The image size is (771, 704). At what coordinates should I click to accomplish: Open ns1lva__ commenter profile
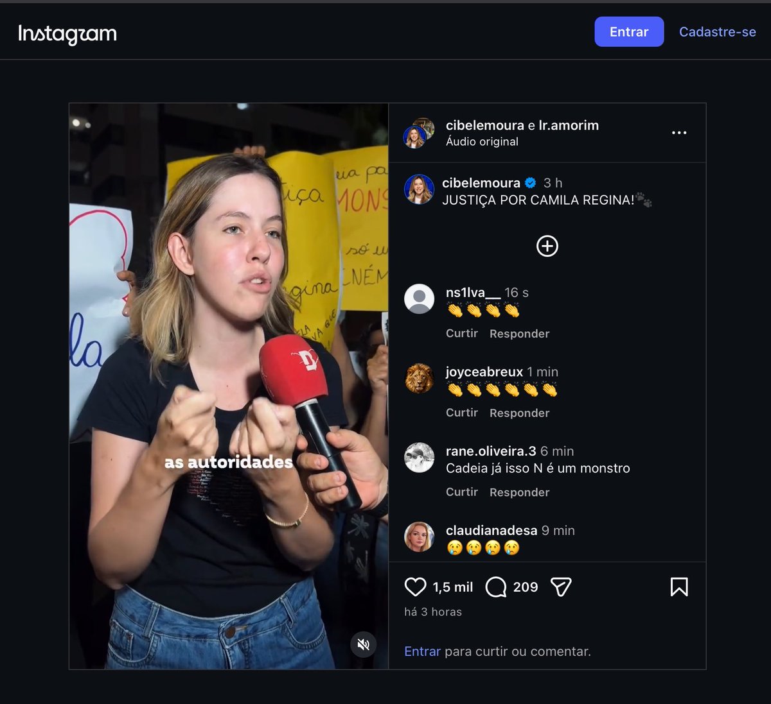[x=473, y=293]
